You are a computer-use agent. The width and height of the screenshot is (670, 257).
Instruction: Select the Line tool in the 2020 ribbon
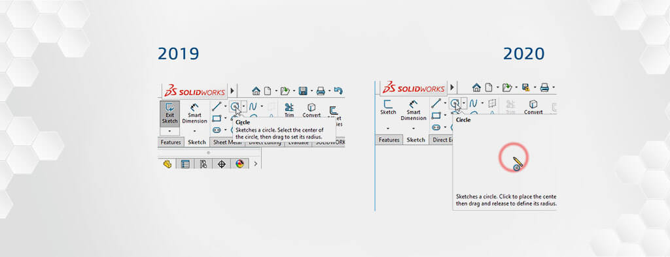pos(436,103)
